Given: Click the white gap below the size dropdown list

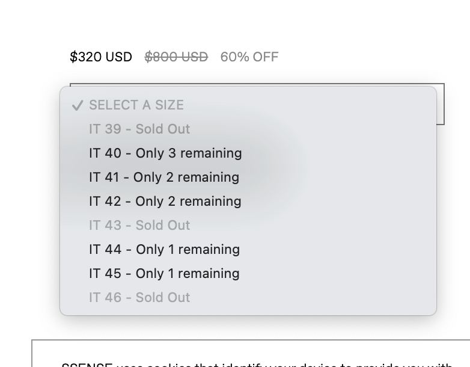Looking at the screenshot, I should pos(240,327).
